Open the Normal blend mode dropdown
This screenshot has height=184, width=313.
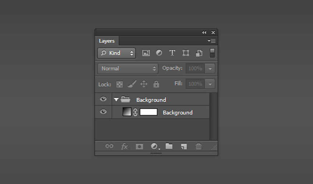(128, 68)
